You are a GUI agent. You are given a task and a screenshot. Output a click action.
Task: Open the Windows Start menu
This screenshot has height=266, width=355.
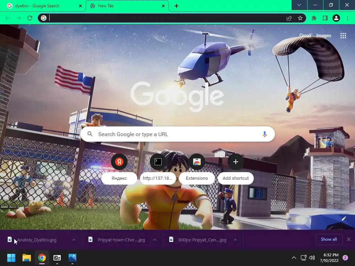(x=11, y=258)
